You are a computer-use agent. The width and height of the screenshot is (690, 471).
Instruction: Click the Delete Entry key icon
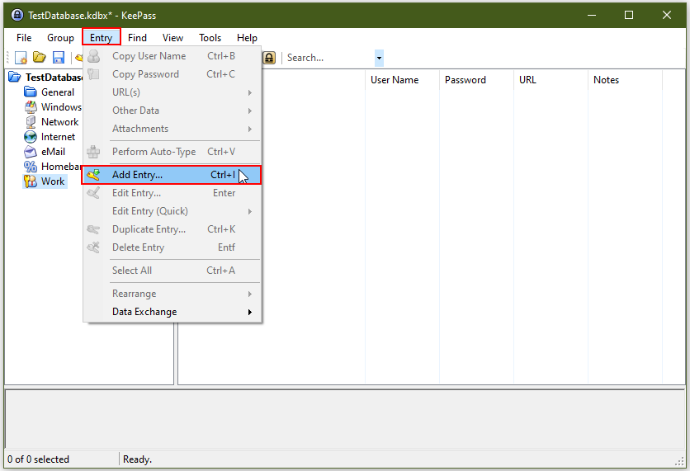pos(93,247)
